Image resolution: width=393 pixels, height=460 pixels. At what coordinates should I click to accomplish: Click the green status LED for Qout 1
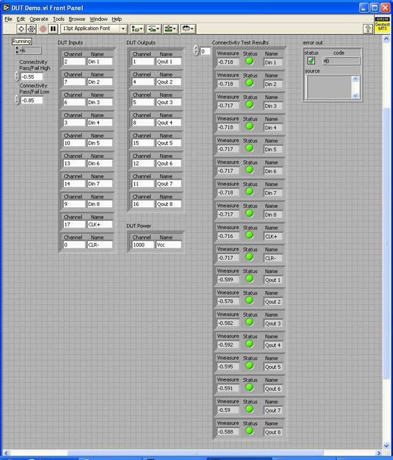tap(249, 279)
